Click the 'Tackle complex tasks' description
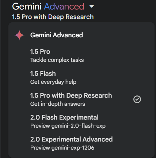 click(57, 60)
